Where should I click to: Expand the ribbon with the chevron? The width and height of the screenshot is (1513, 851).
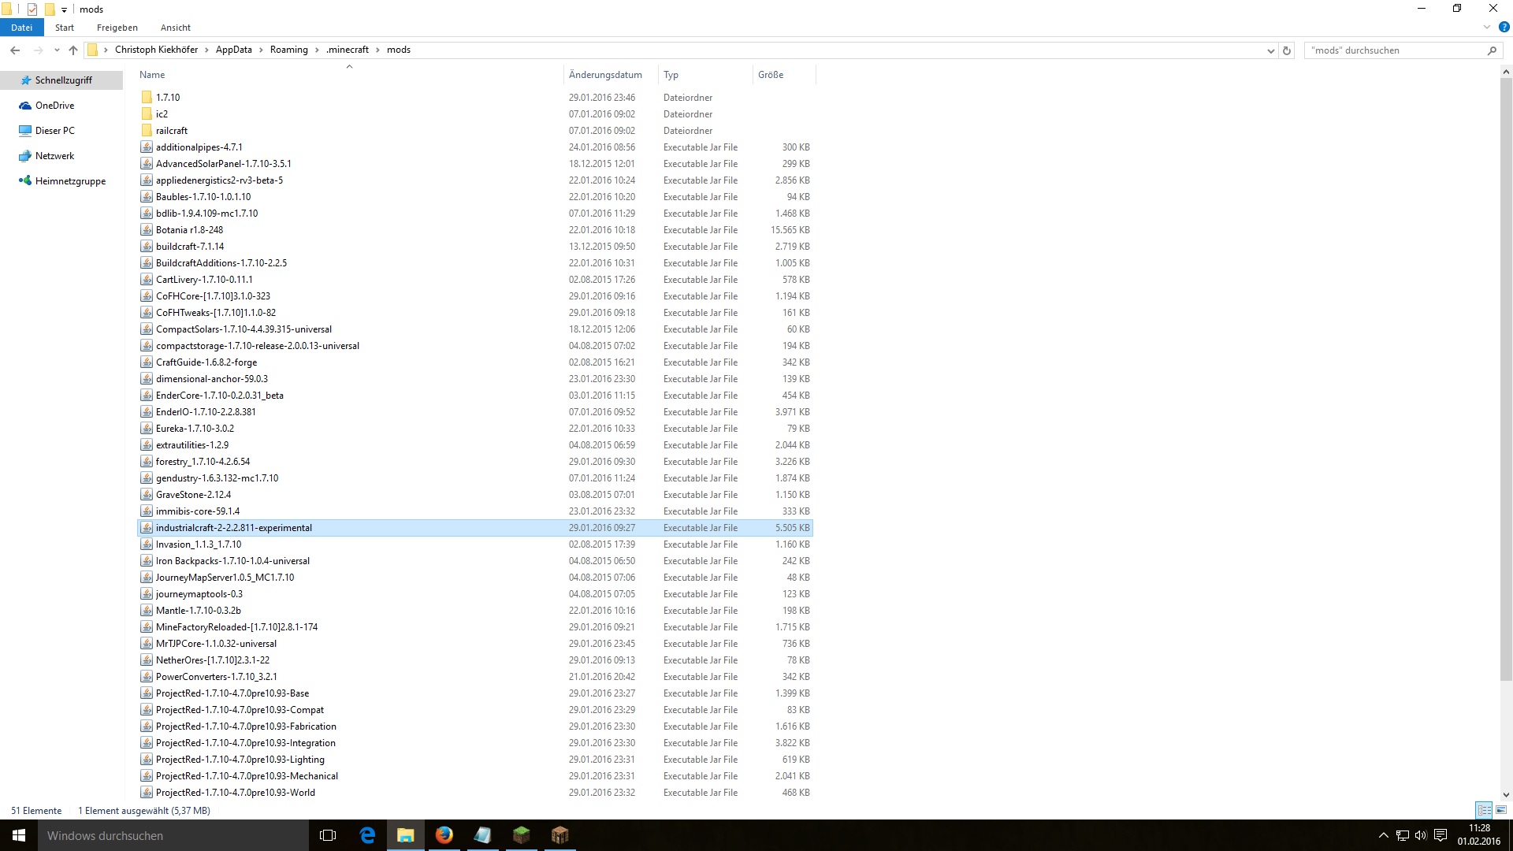point(1487,27)
